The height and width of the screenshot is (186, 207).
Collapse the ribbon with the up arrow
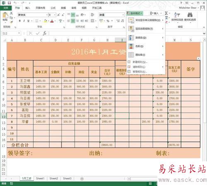pos(204,28)
